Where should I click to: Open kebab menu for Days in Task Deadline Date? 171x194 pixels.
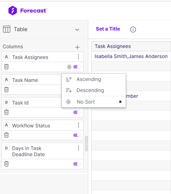(79, 148)
